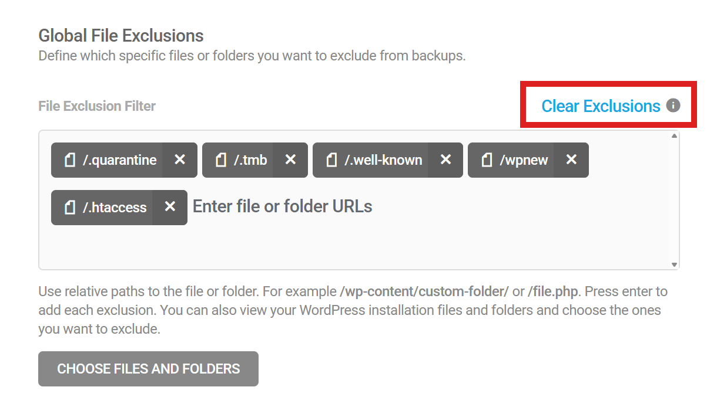Viewport: 717px width, 414px height.
Task: Click the file icon on /wpnew tag
Action: tap(487, 160)
